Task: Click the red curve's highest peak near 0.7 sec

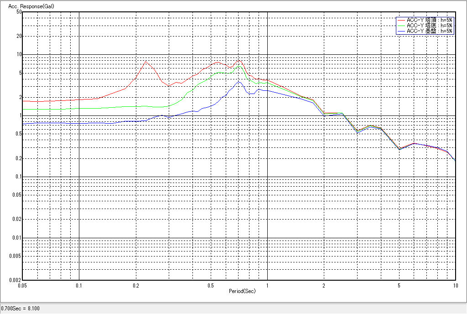Action: click(x=239, y=60)
